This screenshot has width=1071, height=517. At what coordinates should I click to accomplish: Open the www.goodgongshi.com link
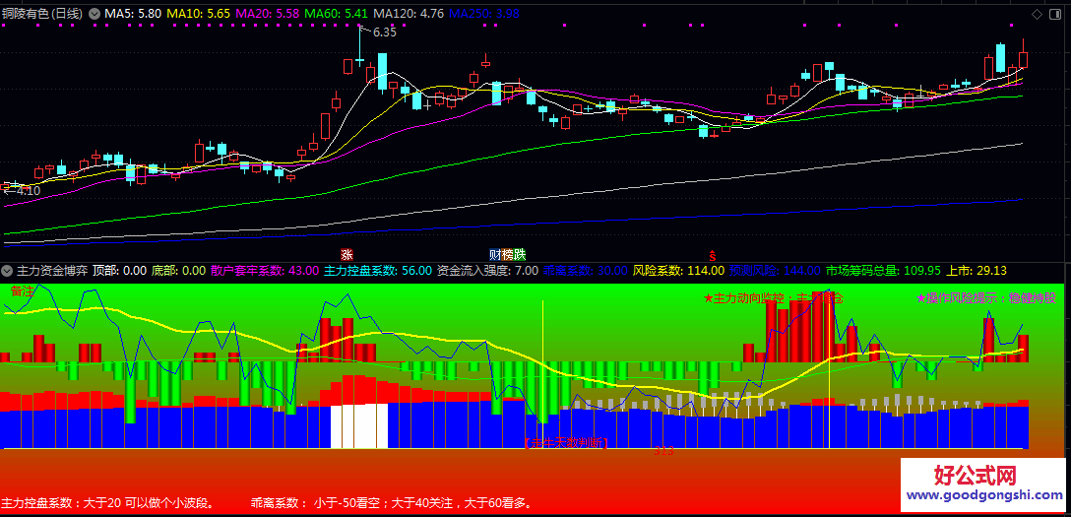[x=982, y=494]
